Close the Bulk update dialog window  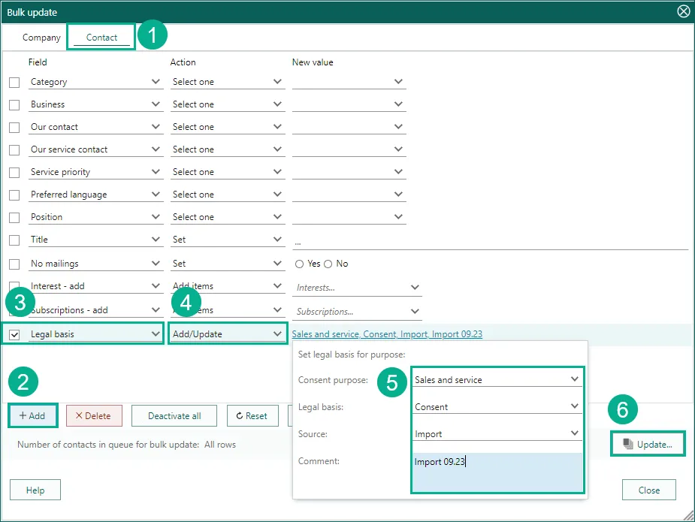683,11
